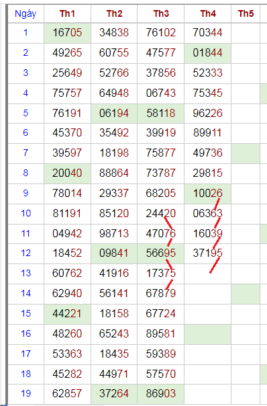Image resolution: width=267 pixels, height=406 pixels.
Task: Click cell with value 16705
Action: coord(67,33)
